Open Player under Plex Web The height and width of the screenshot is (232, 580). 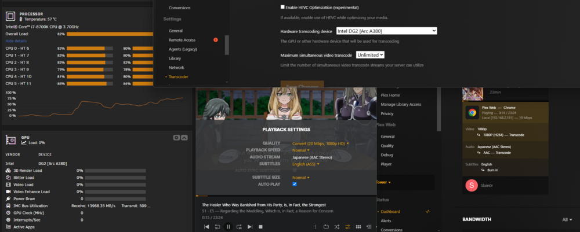click(386, 164)
